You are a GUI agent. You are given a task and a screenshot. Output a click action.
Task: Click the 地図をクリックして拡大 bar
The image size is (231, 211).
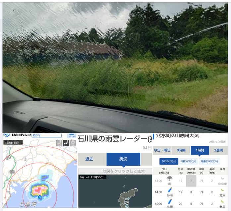(115, 171)
